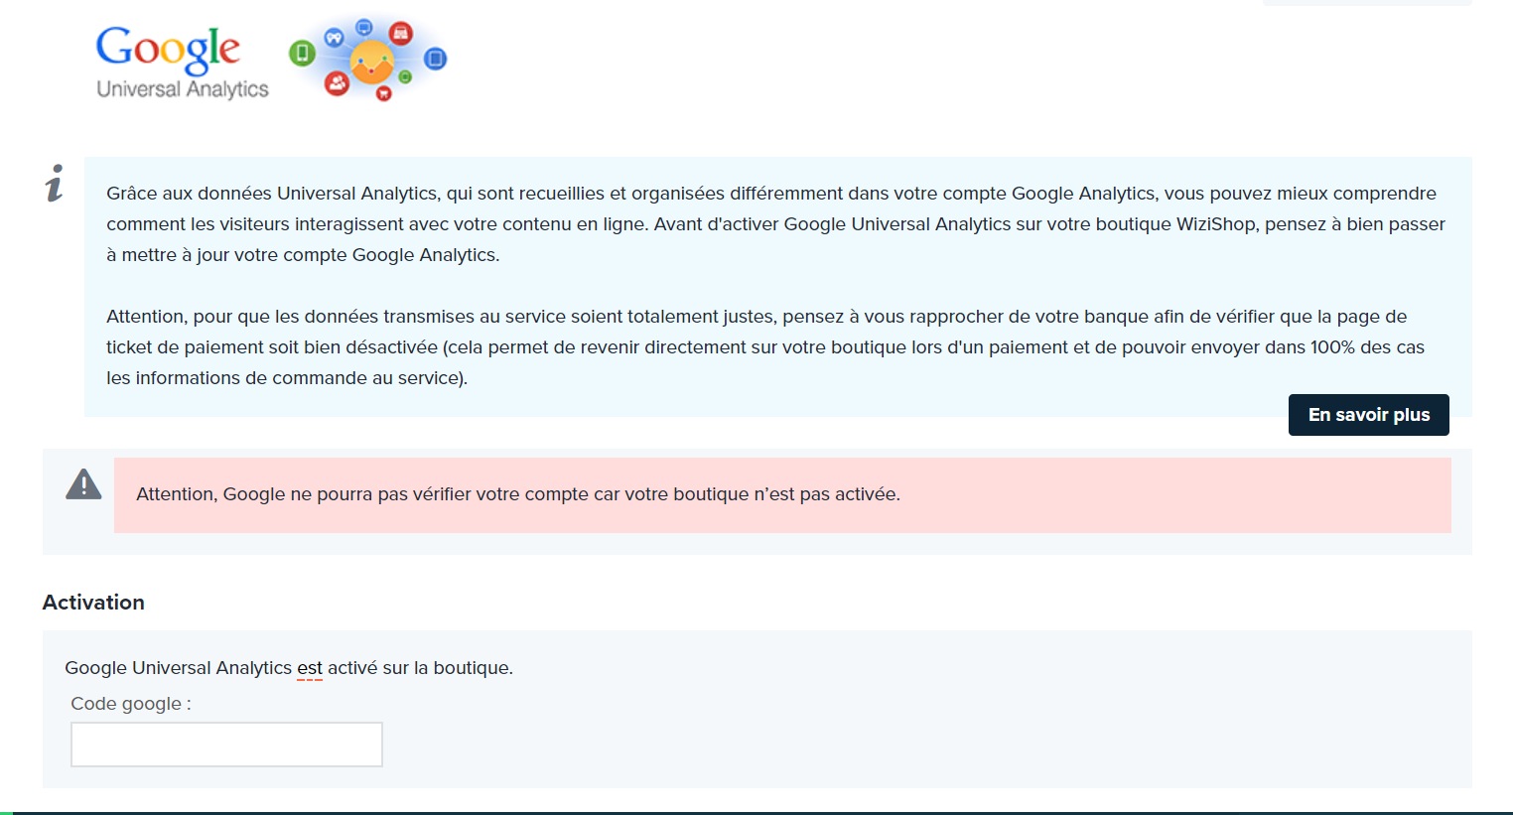1513x815 pixels.
Task: Click the "Code google :" label
Action: tap(131, 704)
